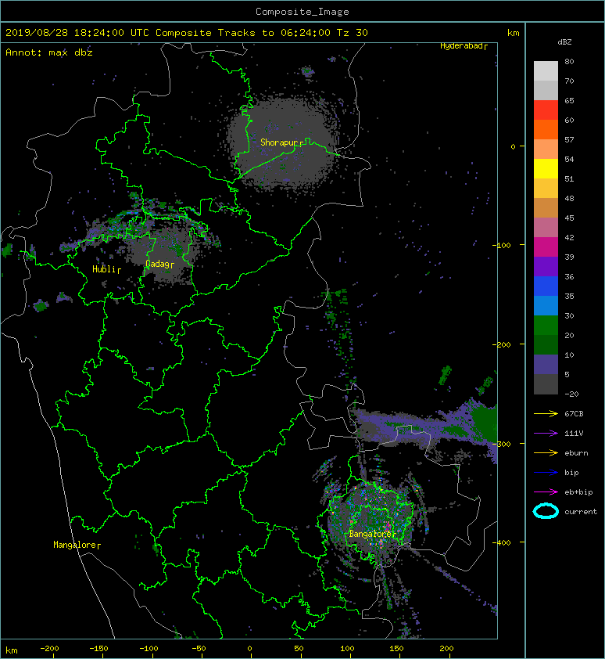Click the Mangalore city label
The height and width of the screenshot is (659, 605).
[x=74, y=545]
